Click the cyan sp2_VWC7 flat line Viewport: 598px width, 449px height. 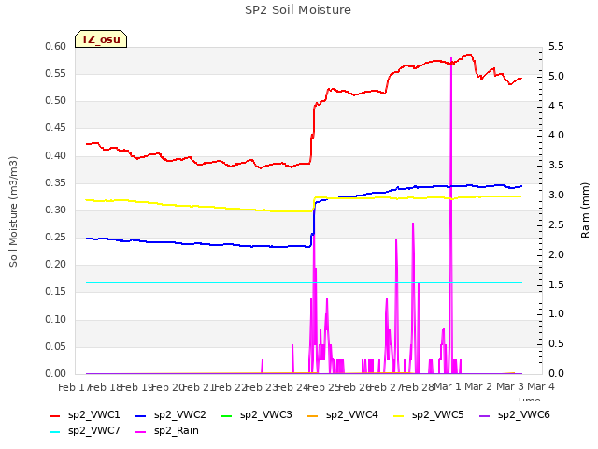pyautogui.click(x=304, y=282)
